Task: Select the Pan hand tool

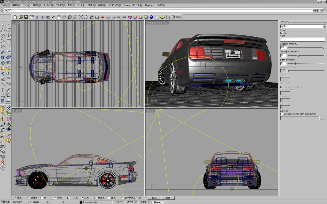Action: coord(59,17)
